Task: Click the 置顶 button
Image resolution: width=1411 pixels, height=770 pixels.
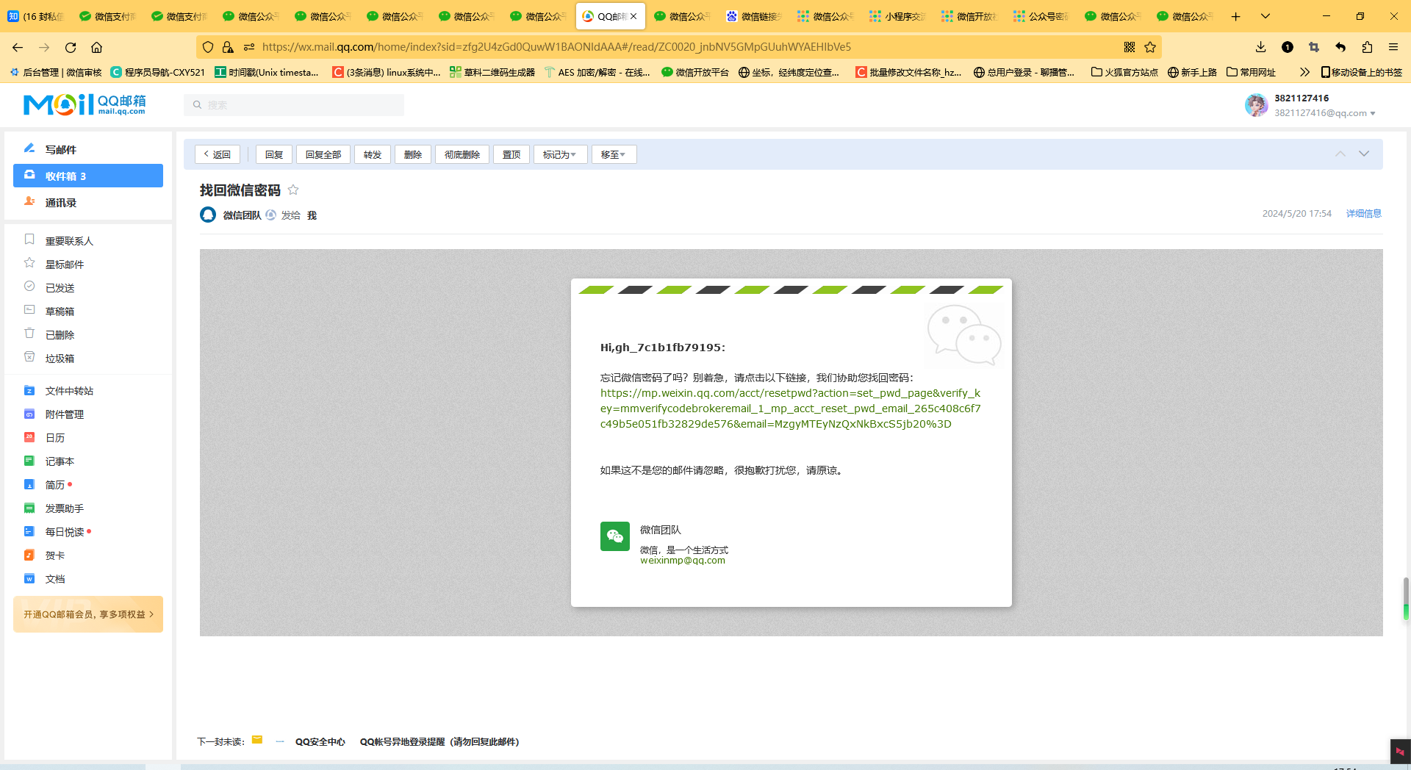Action: [511, 154]
